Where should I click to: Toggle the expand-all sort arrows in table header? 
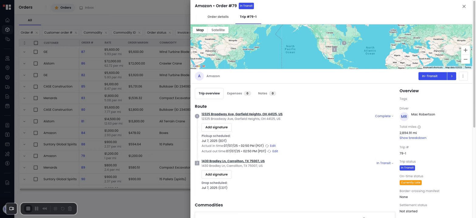pos(24,43)
